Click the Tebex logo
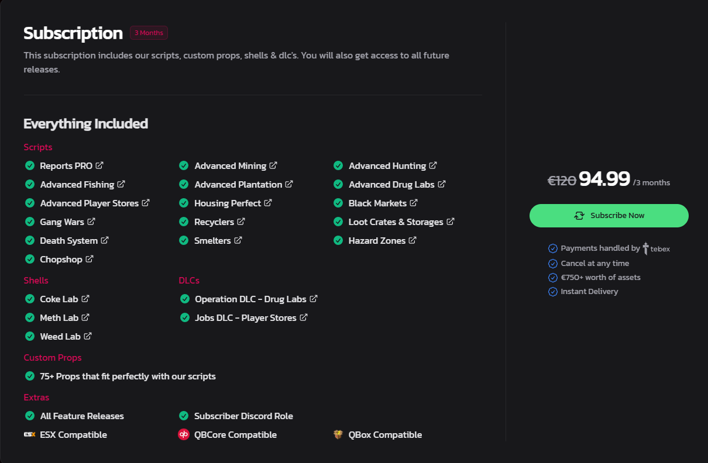This screenshot has height=463, width=708. pyautogui.click(x=657, y=248)
